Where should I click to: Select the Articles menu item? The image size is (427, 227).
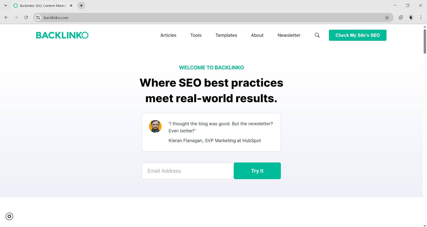[x=168, y=35]
